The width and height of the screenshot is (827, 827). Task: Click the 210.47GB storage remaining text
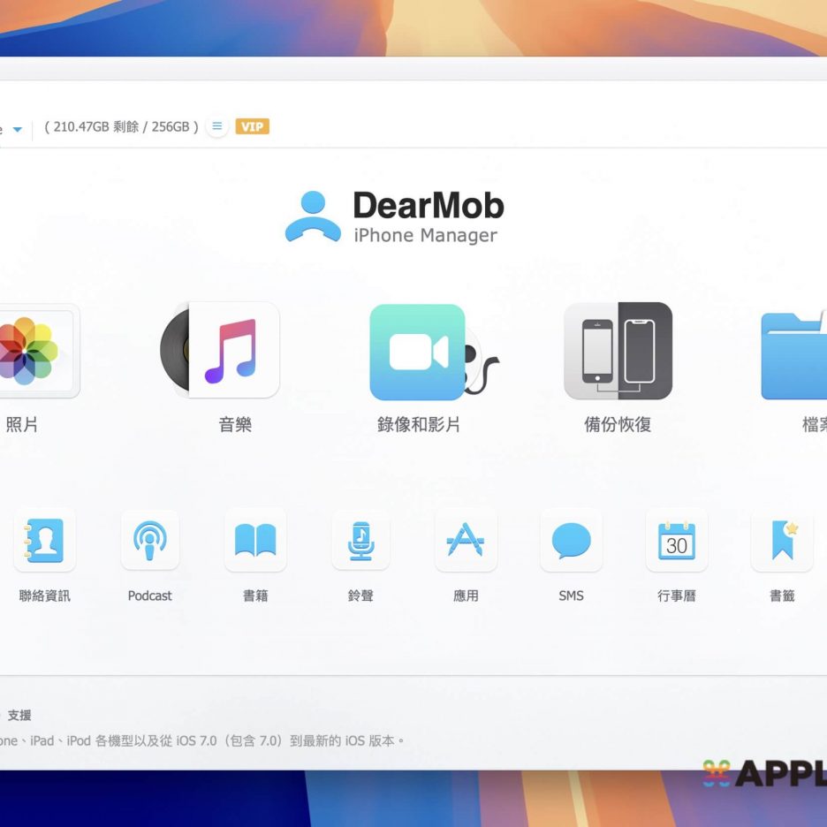[121, 126]
